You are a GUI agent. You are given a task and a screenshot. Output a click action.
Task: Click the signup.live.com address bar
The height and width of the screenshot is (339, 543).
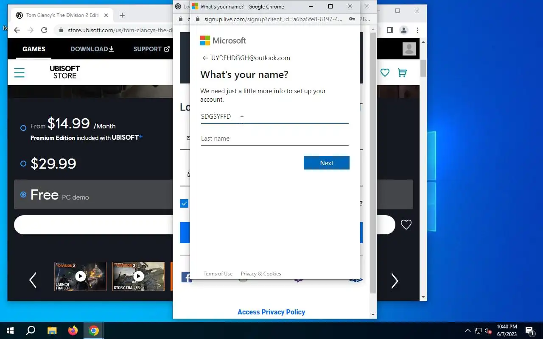pyautogui.click(x=273, y=19)
